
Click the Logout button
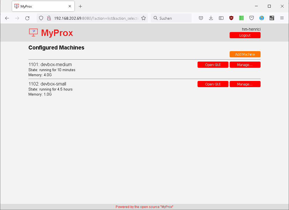point(245,35)
